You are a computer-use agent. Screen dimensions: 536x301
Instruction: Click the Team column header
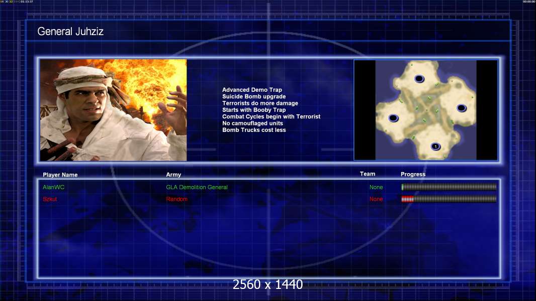click(368, 174)
